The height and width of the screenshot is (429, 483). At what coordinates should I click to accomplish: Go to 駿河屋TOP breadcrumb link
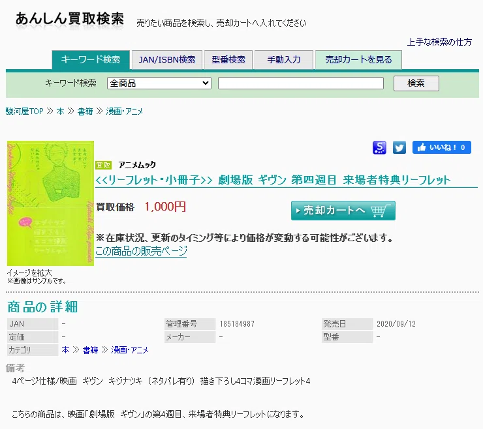tap(24, 111)
